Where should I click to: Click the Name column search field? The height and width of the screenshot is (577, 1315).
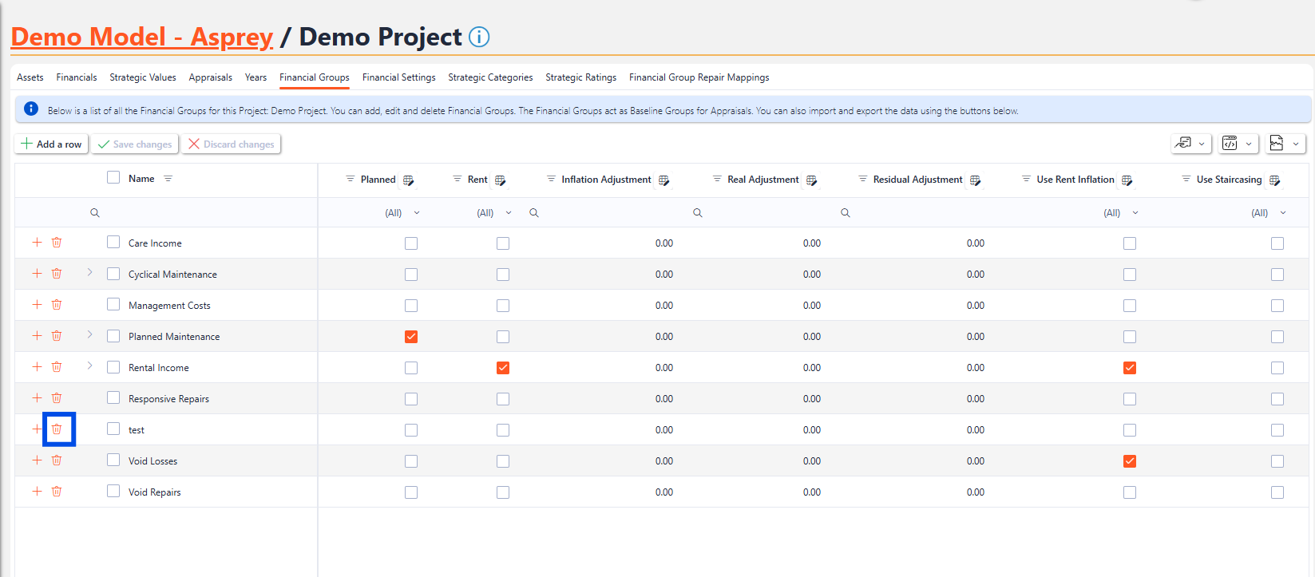[x=200, y=213]
